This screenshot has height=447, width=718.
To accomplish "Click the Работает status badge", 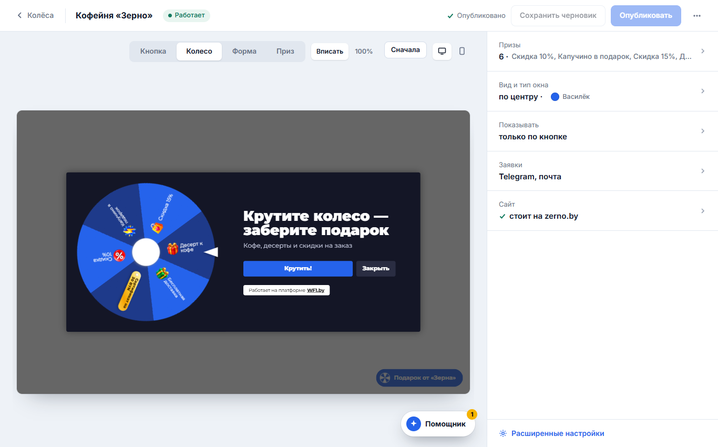I will coord(187,15).
